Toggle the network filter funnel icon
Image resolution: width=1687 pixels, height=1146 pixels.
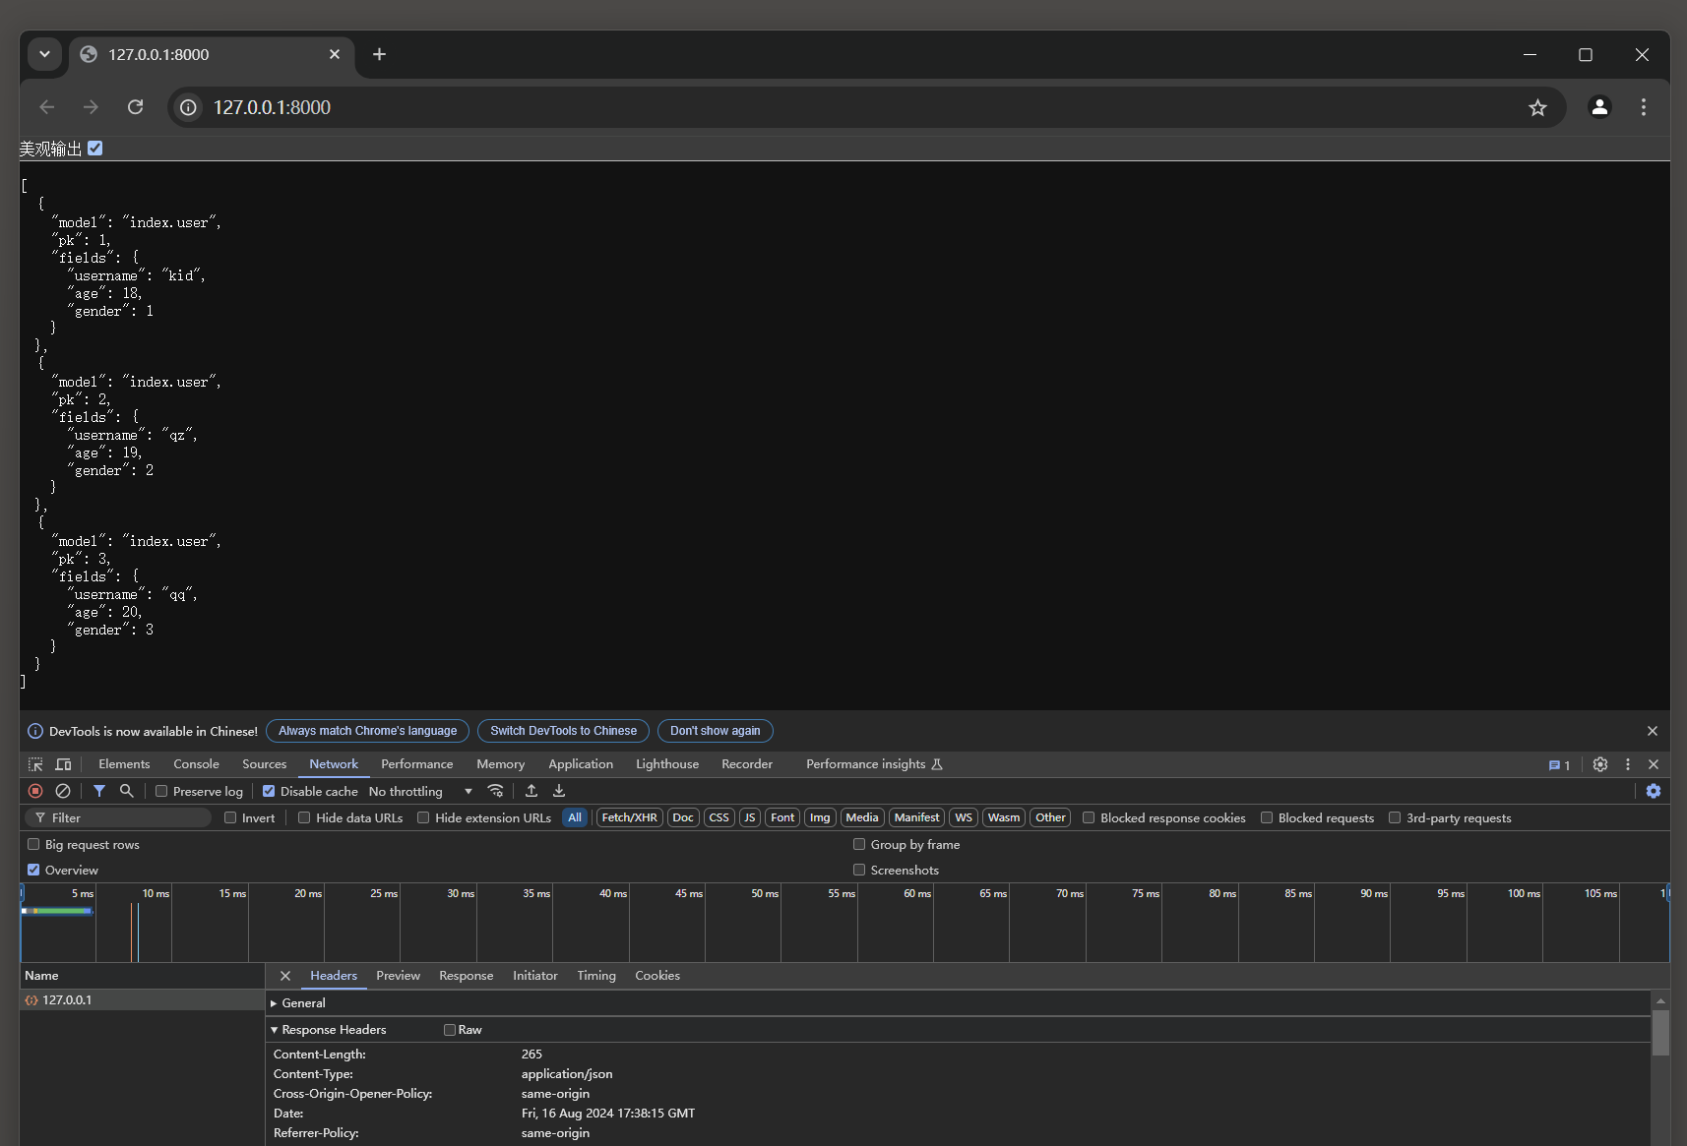99,791
